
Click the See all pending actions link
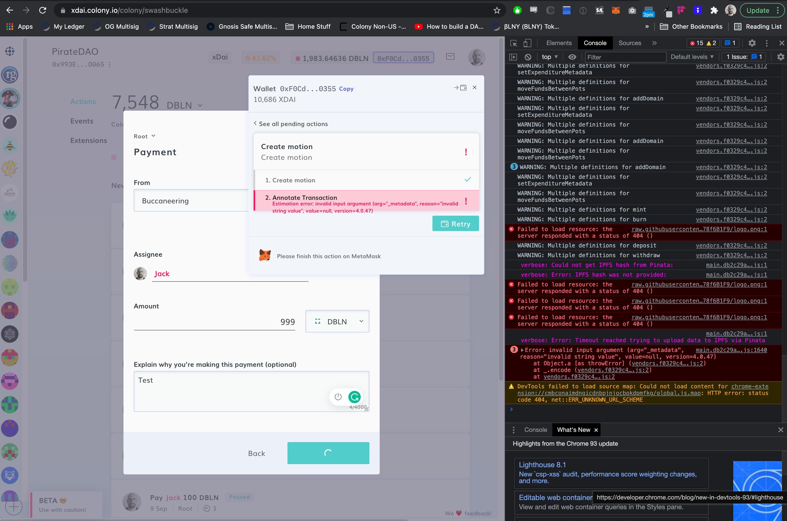tap(291, 124)
